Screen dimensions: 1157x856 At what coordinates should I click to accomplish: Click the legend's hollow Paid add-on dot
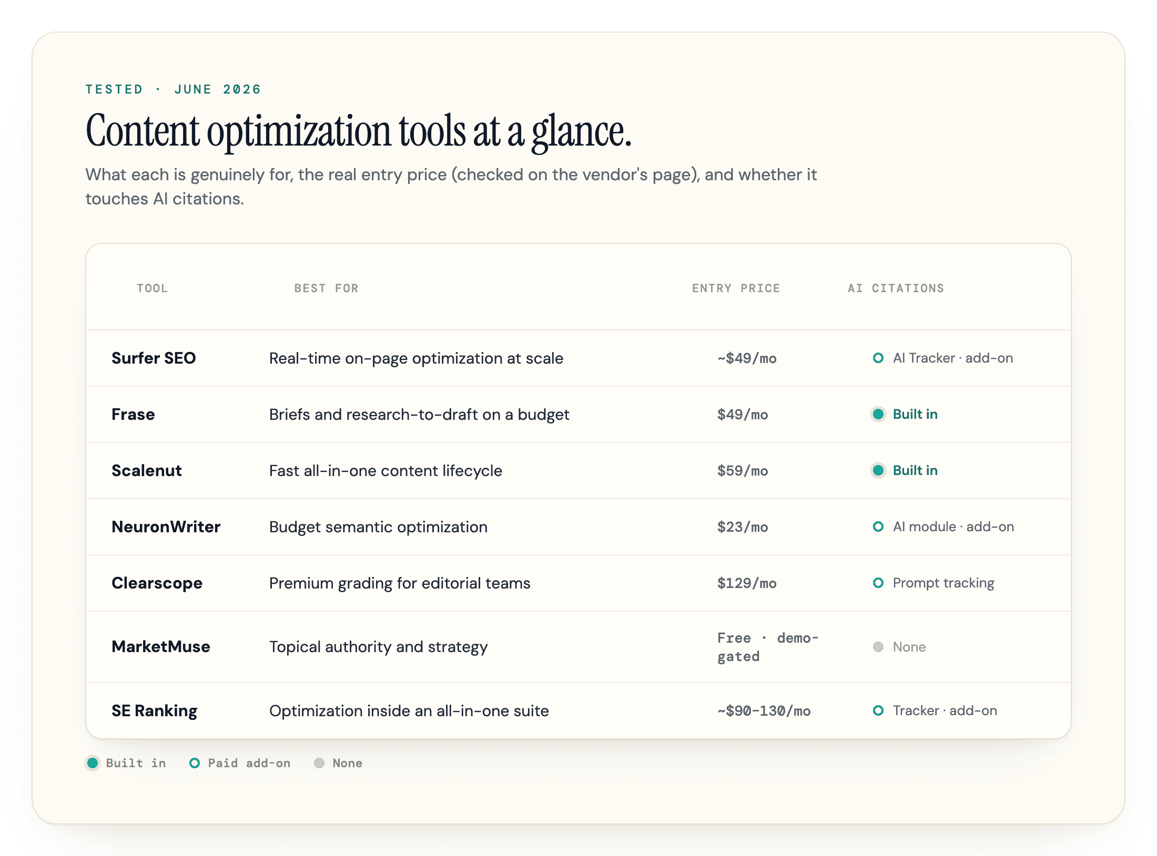tap(195, 764)
